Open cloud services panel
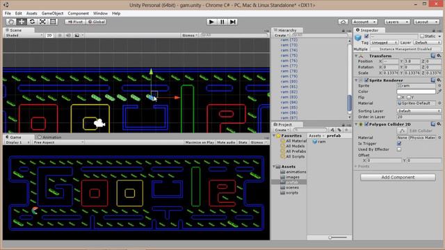 [343, 22]
